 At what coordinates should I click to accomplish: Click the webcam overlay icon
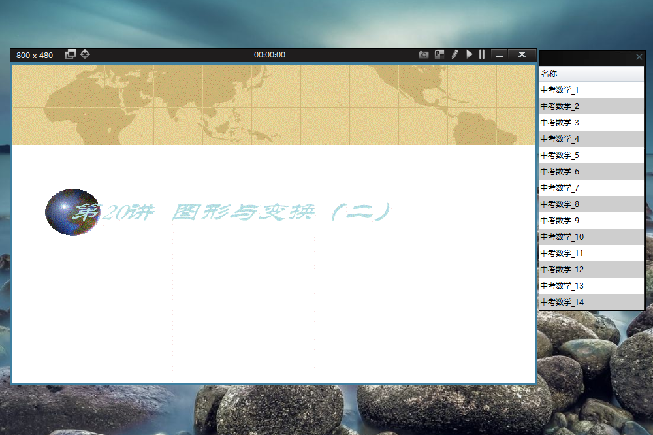[x=439, y=55]
